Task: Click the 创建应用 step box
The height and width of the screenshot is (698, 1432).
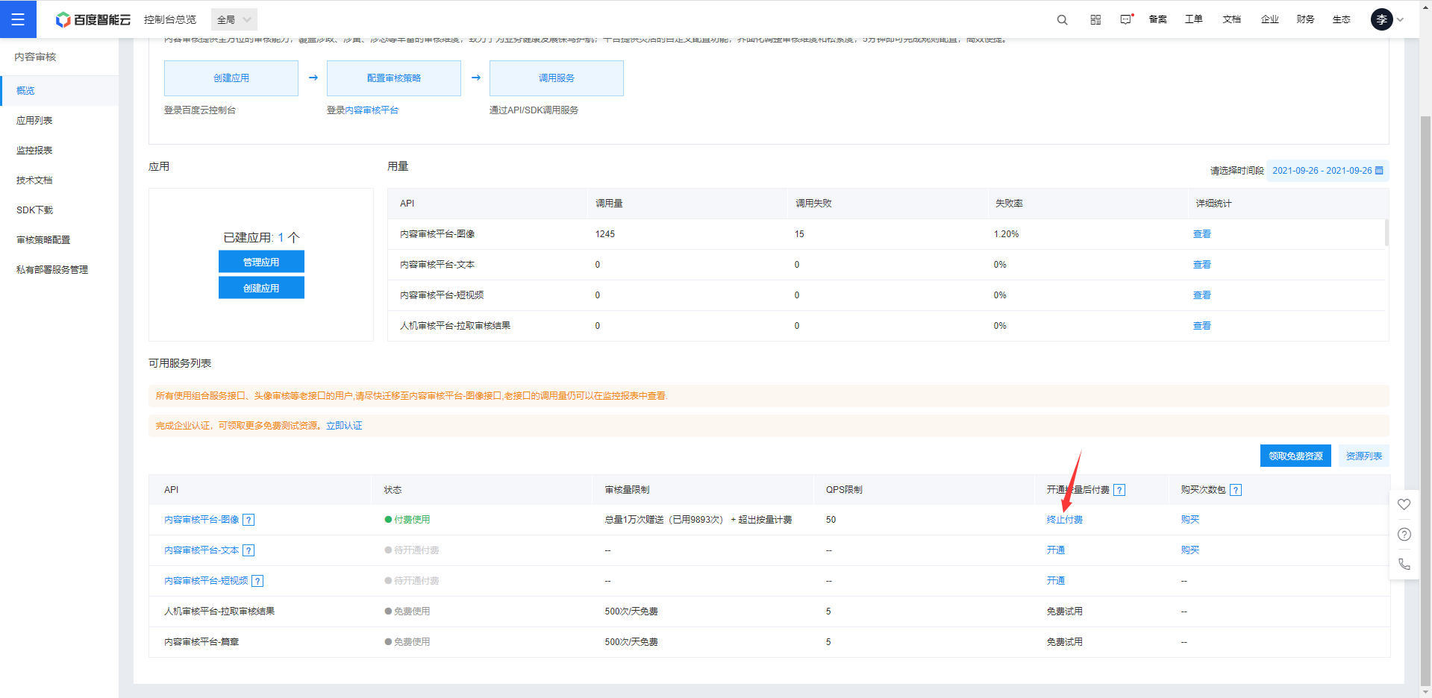Action: pyautogui.click(x=231, y=78)
